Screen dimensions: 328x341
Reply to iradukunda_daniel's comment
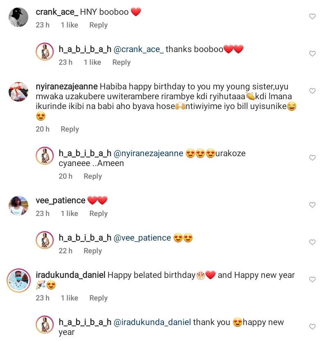pos(98,298)
